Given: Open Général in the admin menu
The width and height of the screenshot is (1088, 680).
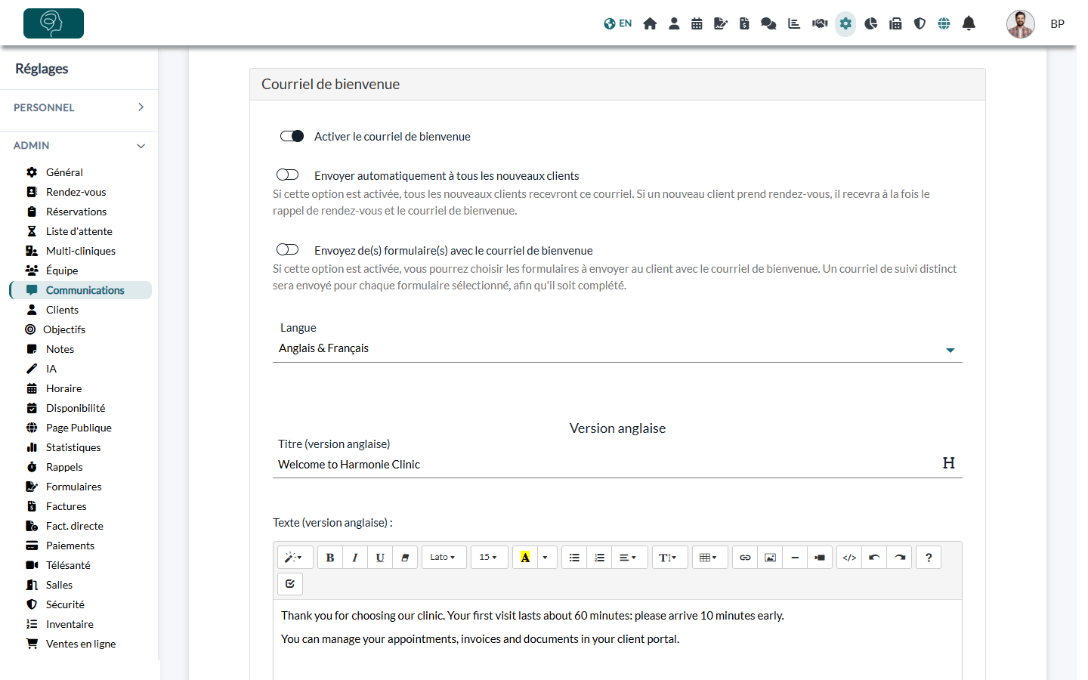Looking at the screenshot, I should 64,172.
